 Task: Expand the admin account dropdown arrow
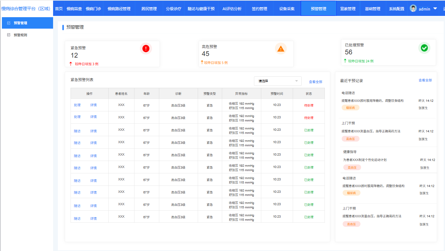435,9
